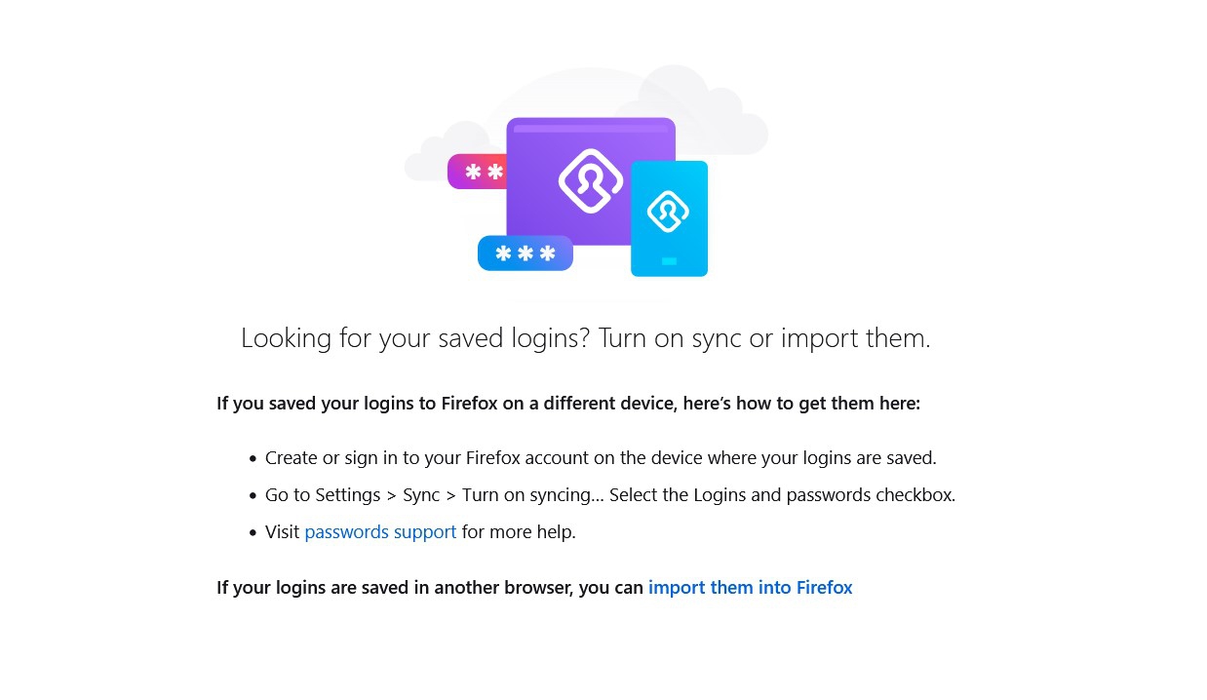Image resolution: width=1207 pixels, height=700 pixels.
Task: Click the "Turn on sync or import them." heading part
Action: [x=763, y=338]
